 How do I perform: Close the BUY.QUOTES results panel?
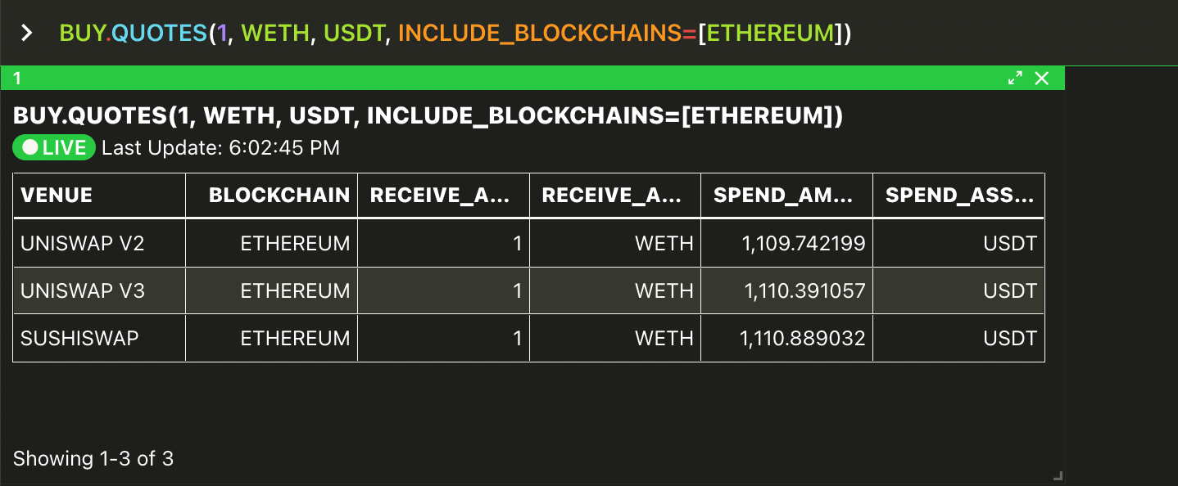1042,79
